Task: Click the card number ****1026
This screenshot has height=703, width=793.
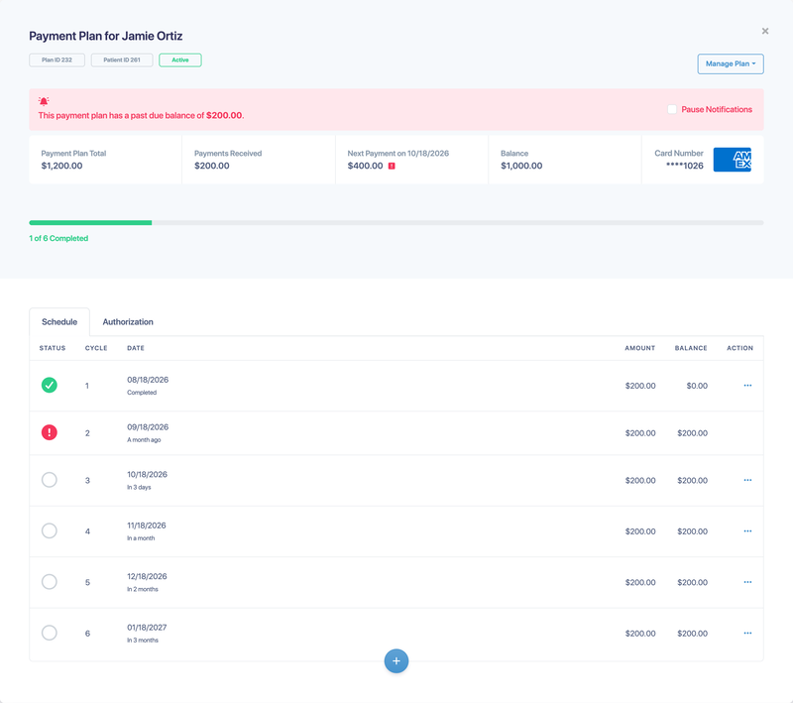Action: pos(685,166)
